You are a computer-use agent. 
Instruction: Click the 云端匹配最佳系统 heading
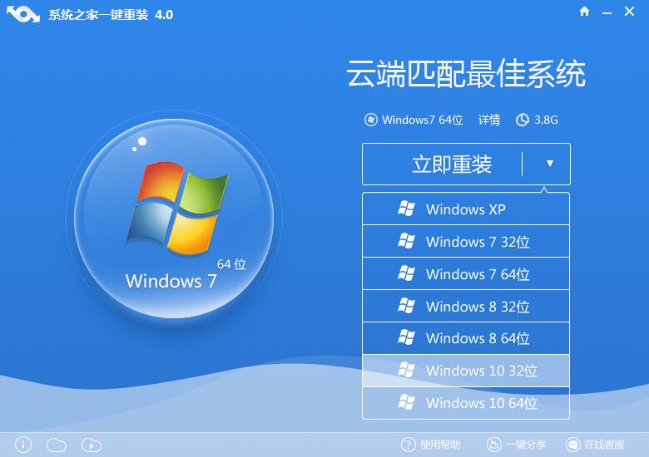466,74
